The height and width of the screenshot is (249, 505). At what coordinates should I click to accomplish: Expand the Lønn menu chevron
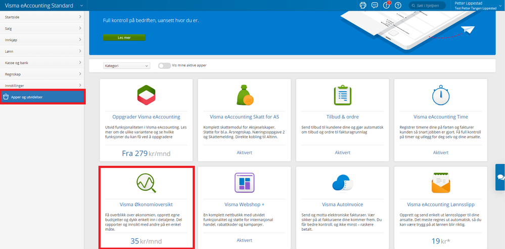point(80,51)
